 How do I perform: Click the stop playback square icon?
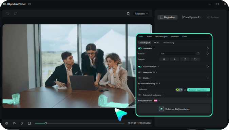pyautogui.click(x=30, y=123)
